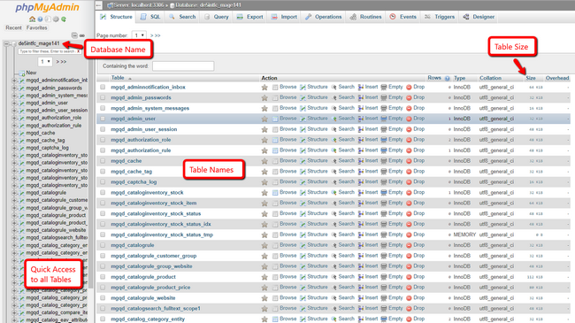This screenshot has width=575, height=323.
Task: Reload navigation panel with green refresh icon
Action: click(64, 19)
